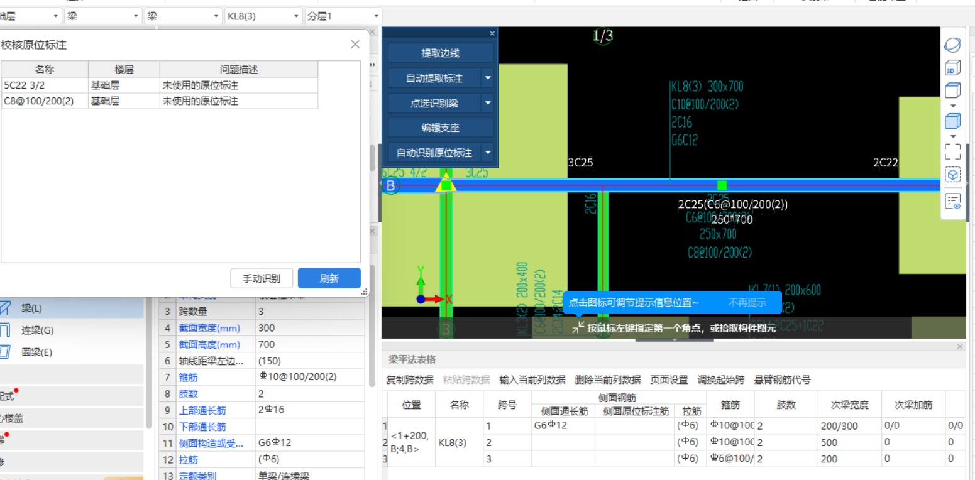
Task: Edit the 截面高度 value 700
Action: click(x=309, y=344)
